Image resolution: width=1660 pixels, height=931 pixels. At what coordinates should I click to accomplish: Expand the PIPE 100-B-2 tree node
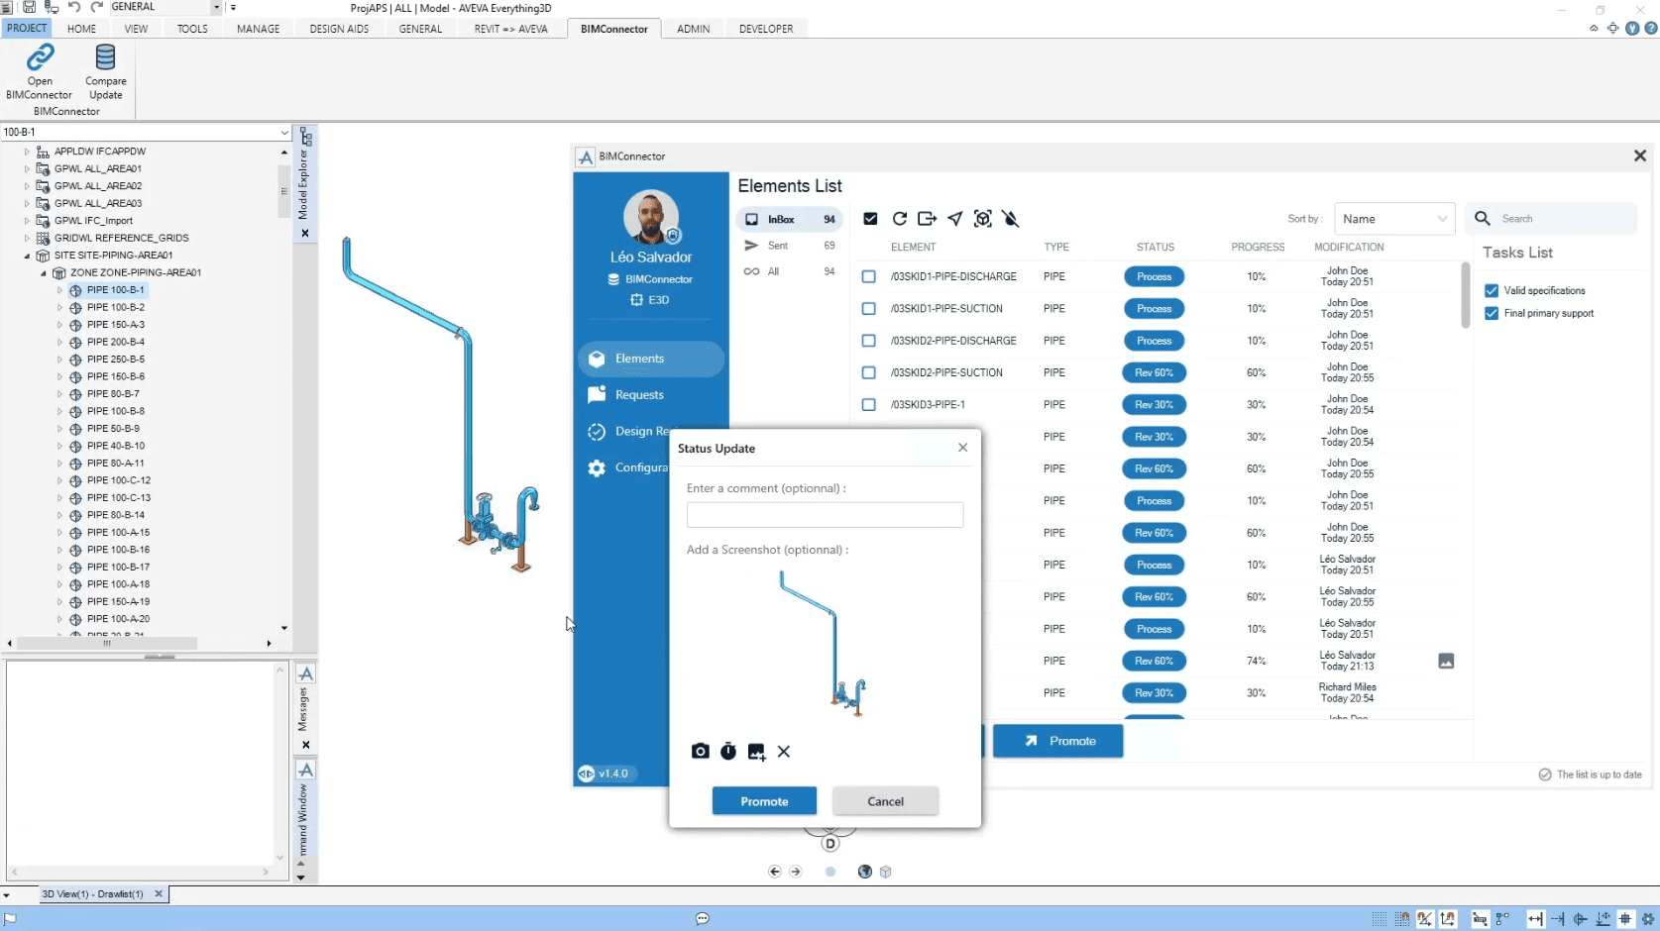point(59,308)
